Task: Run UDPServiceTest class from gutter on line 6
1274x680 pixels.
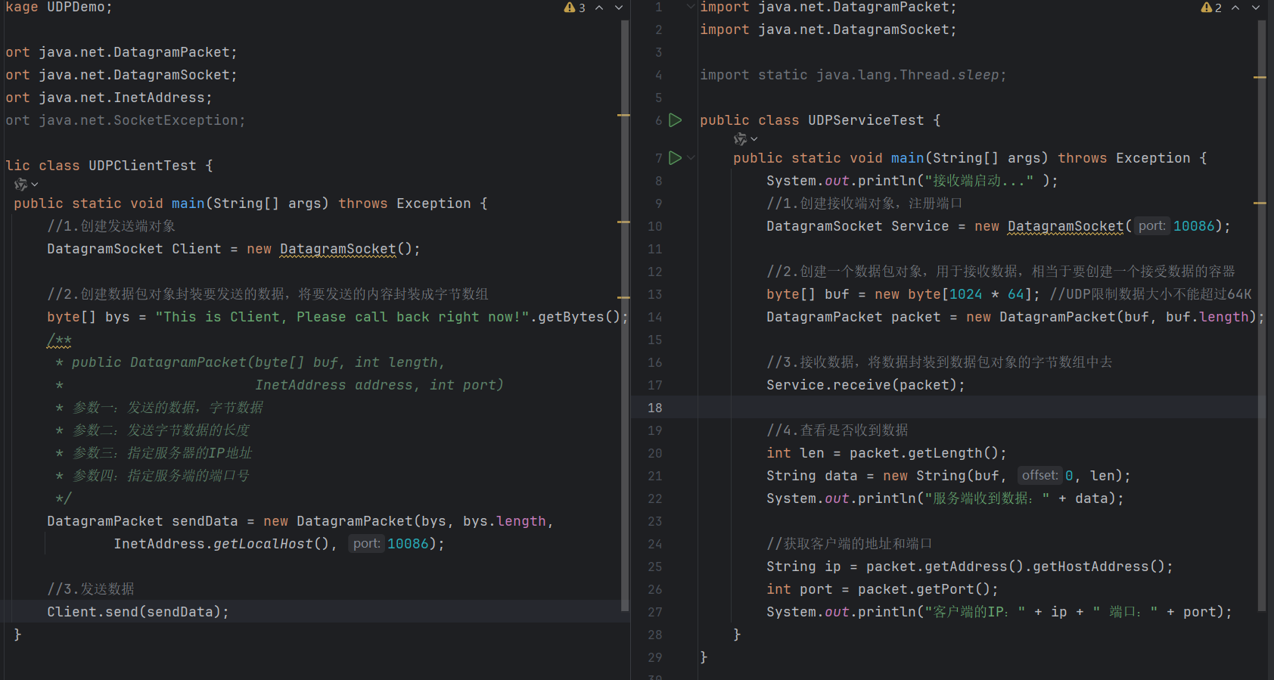Action: pyautogui.click(x=676, y=120)
